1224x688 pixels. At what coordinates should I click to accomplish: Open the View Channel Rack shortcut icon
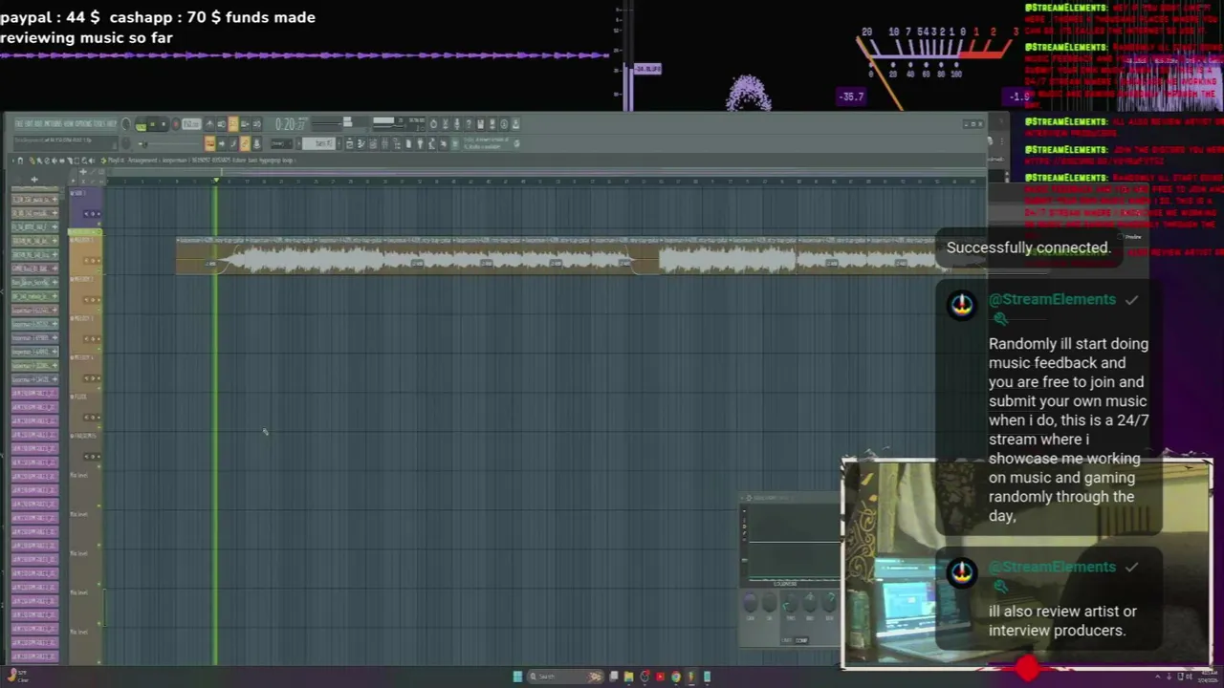pos(372,143)
